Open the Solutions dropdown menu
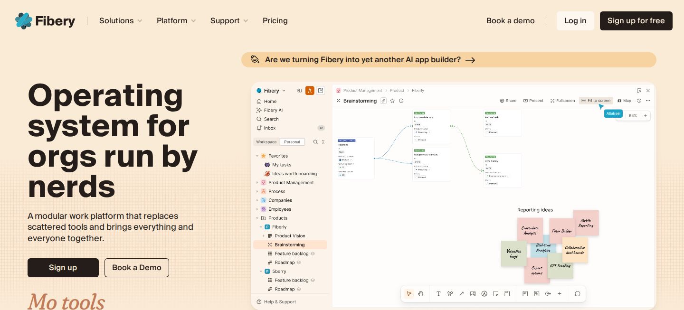Image resolution: width=684 pixels, height=310 pixels. [121, 21]
